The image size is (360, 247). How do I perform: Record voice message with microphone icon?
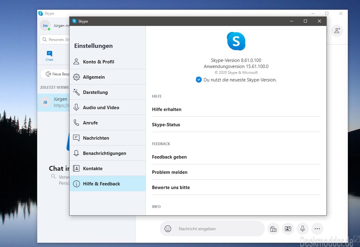tap(303, 229)
